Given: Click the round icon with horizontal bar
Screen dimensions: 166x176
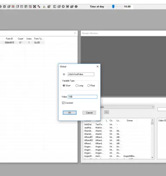Looking at the screenshot, I should tap(76, 6).
